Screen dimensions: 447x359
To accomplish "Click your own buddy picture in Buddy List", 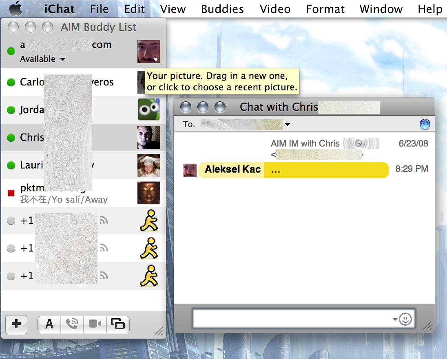I will 148,51.
